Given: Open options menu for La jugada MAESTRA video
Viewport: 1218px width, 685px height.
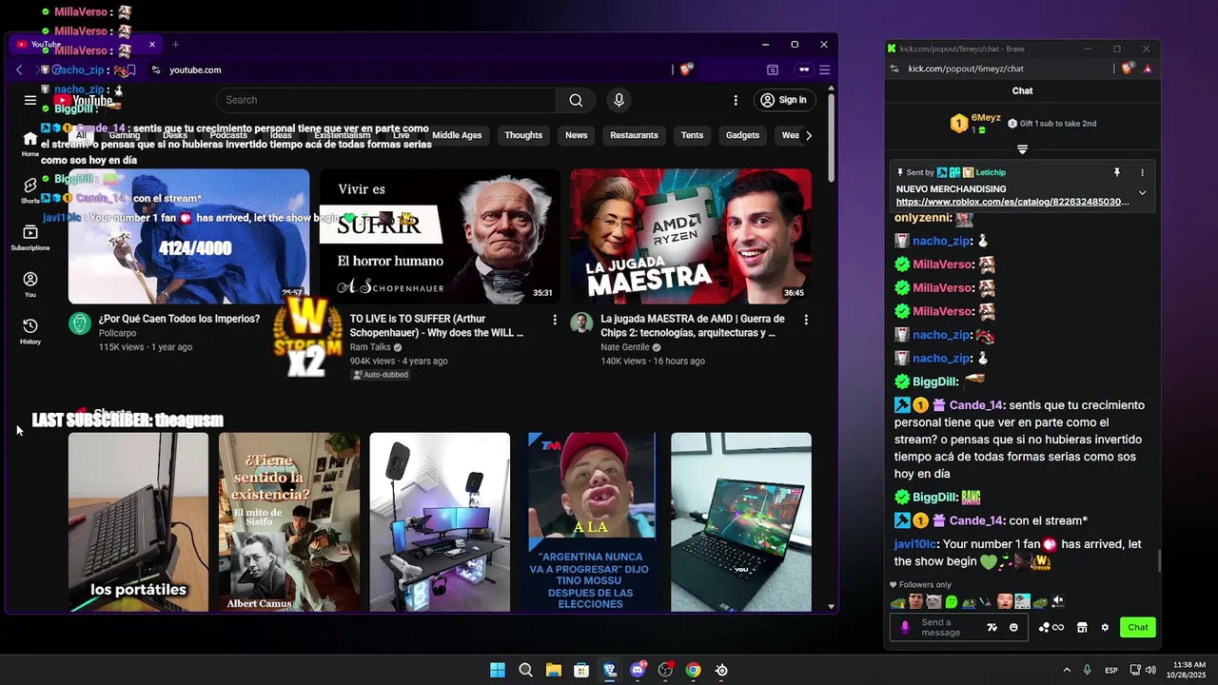Looking at the screenshot, I should (x=806, y=321).
